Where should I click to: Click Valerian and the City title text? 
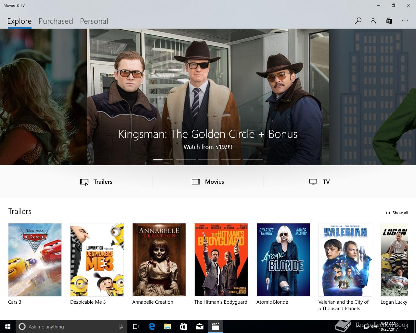tap(344, 305)
